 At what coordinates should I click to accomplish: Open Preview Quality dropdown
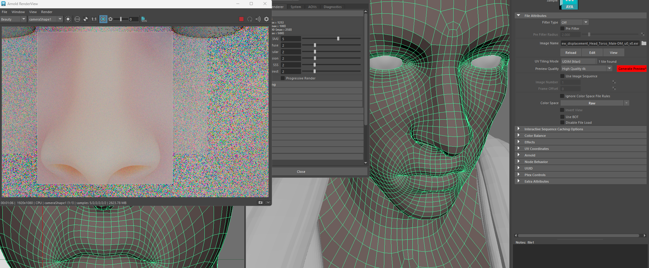pyautogui.click(x=587, y=69)
